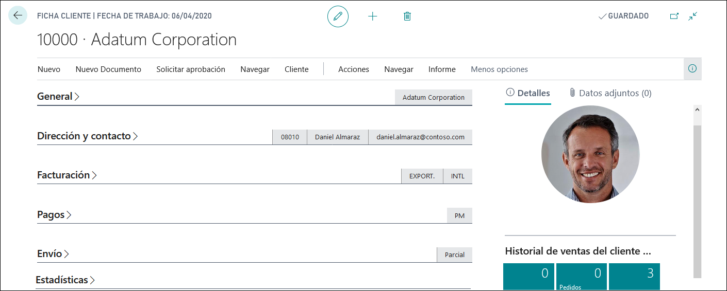The image size is (727, 291).
Task: Click the FactBox scrollbar up arrow
Action: pos(698,109)
